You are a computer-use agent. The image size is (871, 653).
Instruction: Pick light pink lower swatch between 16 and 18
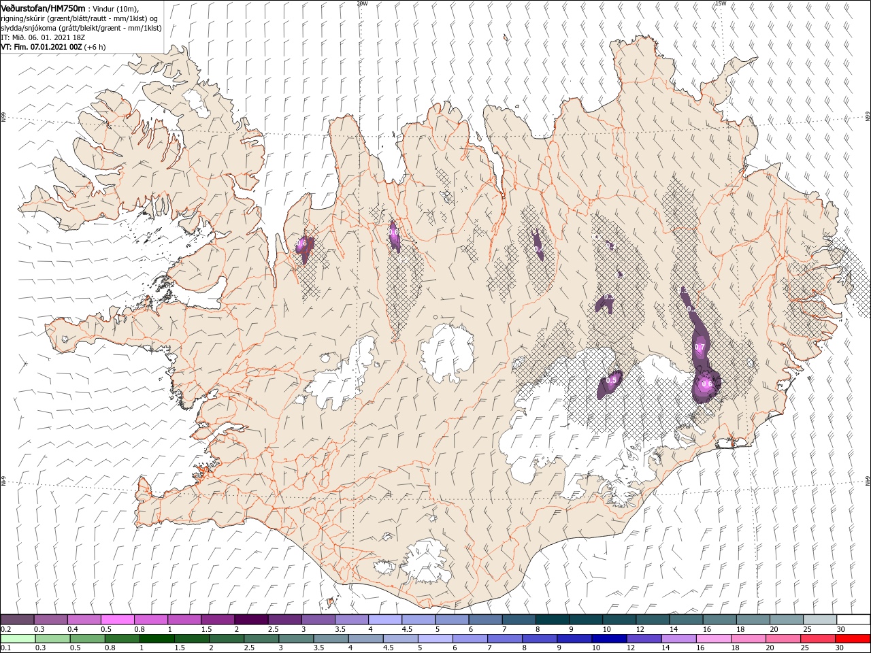(x=713, y=639)
